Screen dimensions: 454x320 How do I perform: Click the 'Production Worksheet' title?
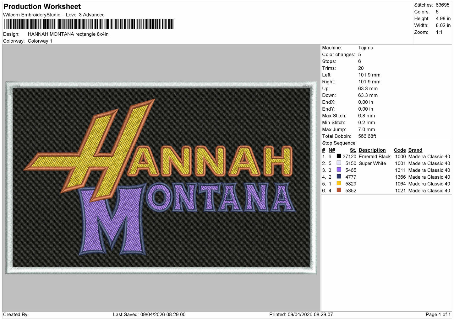42,7
